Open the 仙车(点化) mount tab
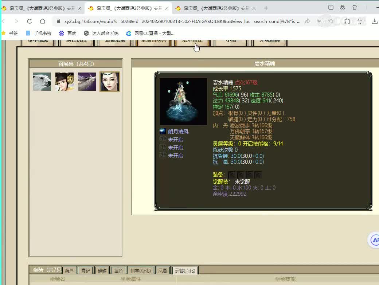 point(140,270)
